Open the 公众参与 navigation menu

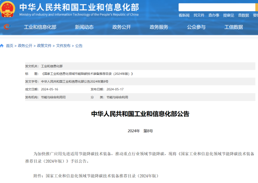[196, 27]
